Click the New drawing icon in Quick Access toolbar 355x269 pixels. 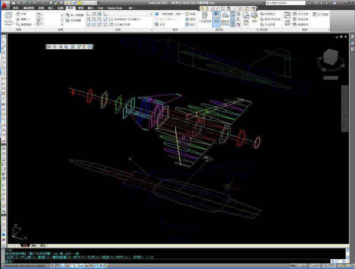point(14,3)
